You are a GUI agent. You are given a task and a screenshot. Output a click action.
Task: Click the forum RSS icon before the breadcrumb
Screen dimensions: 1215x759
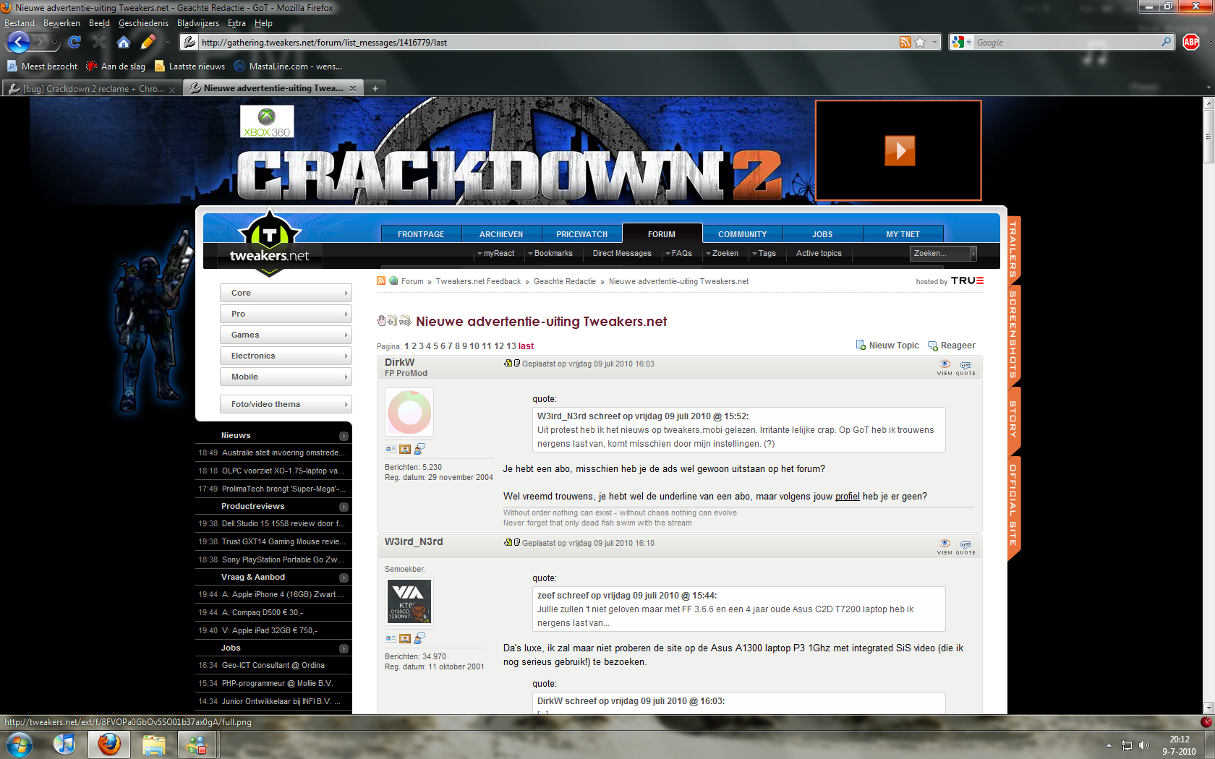pos(381,281)
